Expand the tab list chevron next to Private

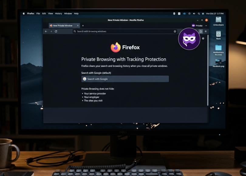pyautogui.click(x=206, y=25)
